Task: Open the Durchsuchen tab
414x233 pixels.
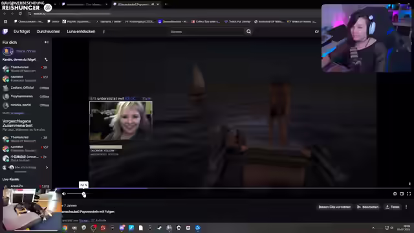Action: [49, 32]
